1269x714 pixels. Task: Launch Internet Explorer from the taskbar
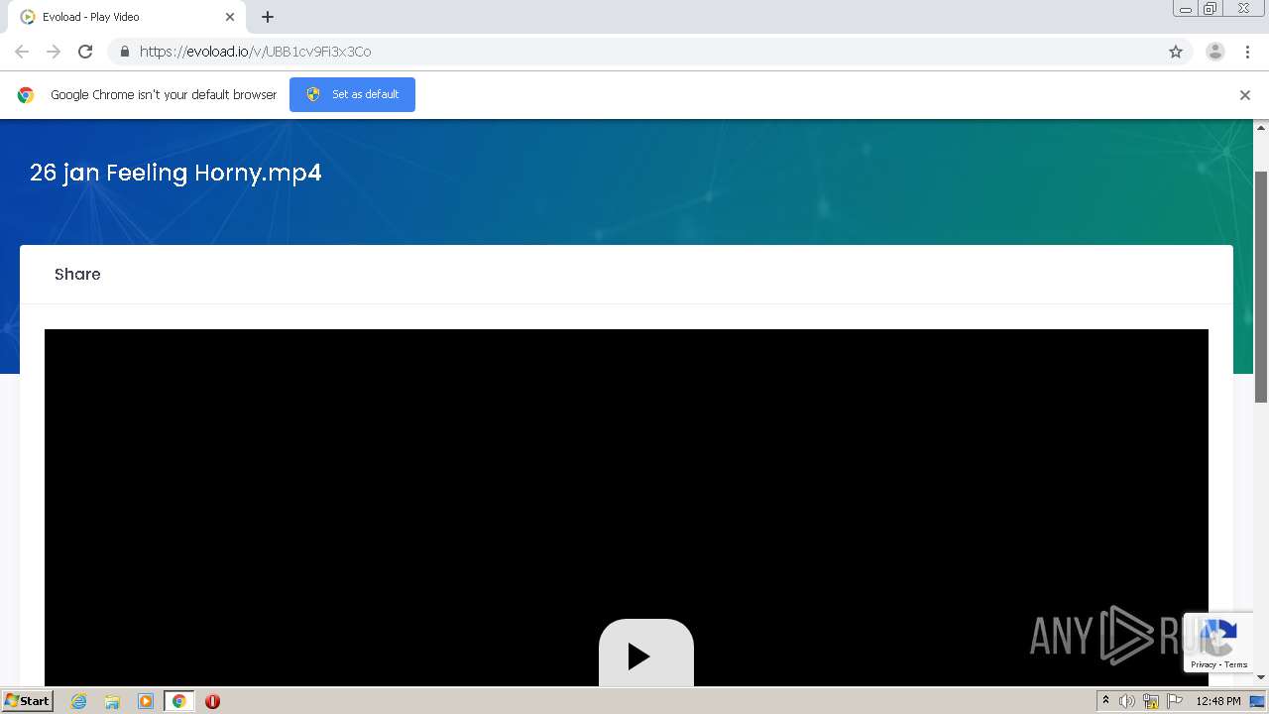coord(79,701)
